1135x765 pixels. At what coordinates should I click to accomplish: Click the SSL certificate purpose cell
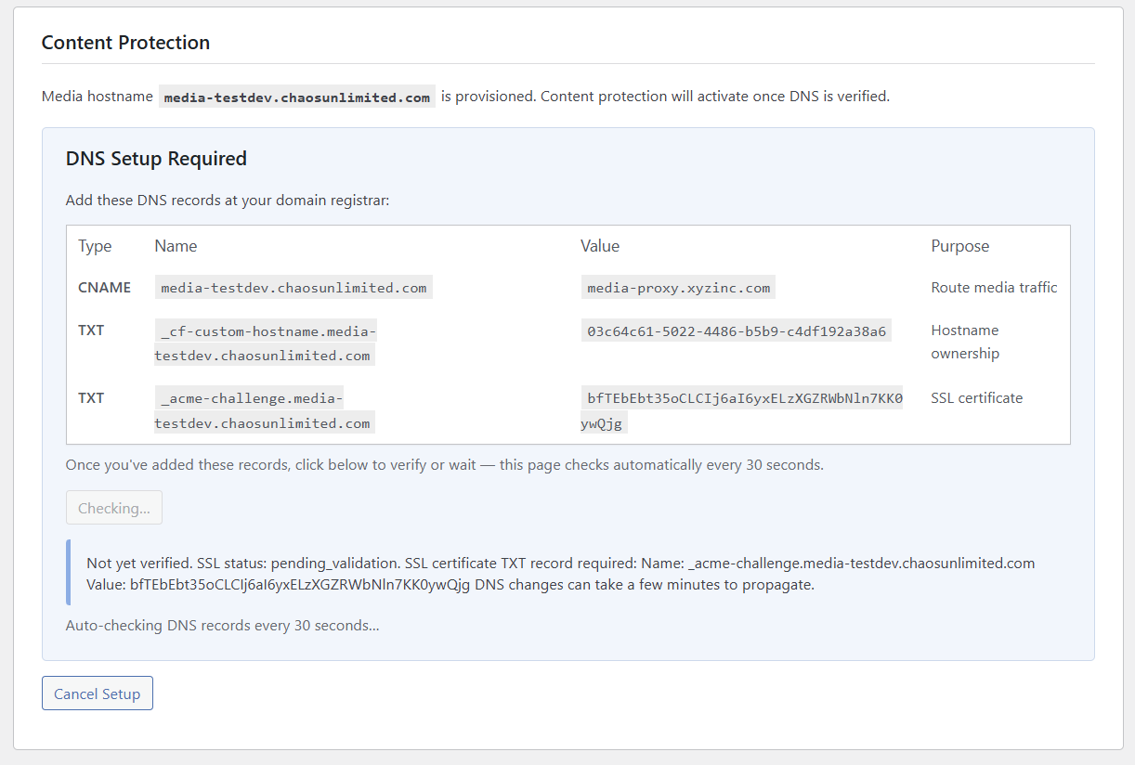[x=976, y=397]
